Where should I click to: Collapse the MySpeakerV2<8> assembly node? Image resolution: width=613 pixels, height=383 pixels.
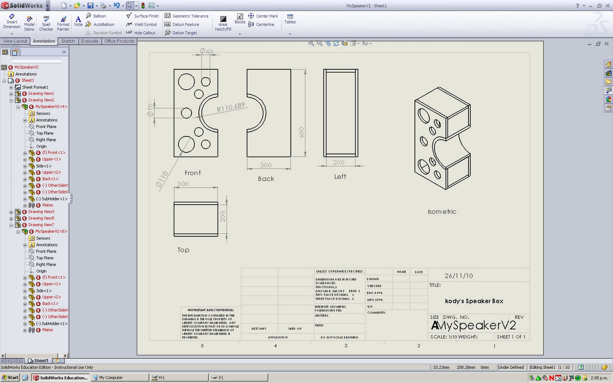[x=18, y=232]
